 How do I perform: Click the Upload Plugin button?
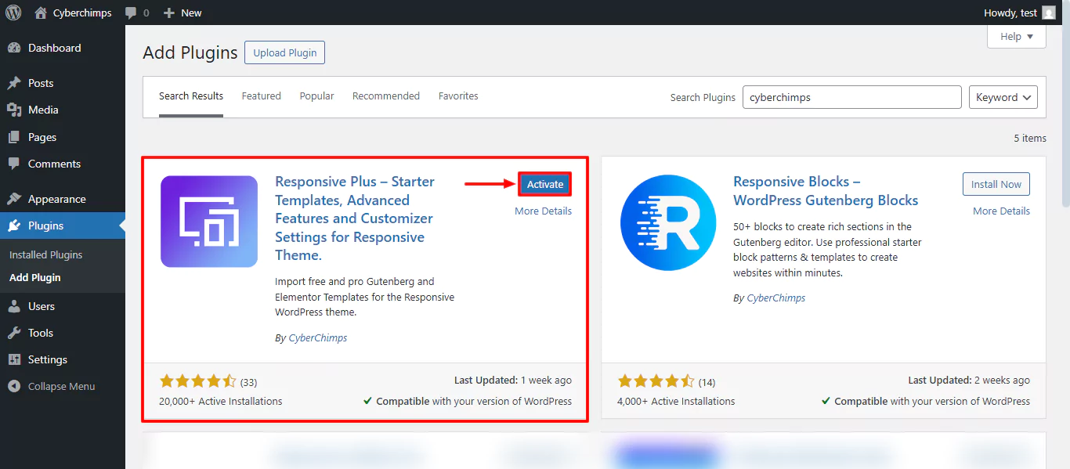tap(285, 52)
